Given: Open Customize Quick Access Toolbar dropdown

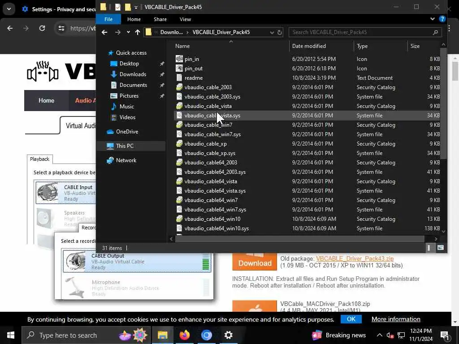Looking at the screenshot, I should (136, 7).
